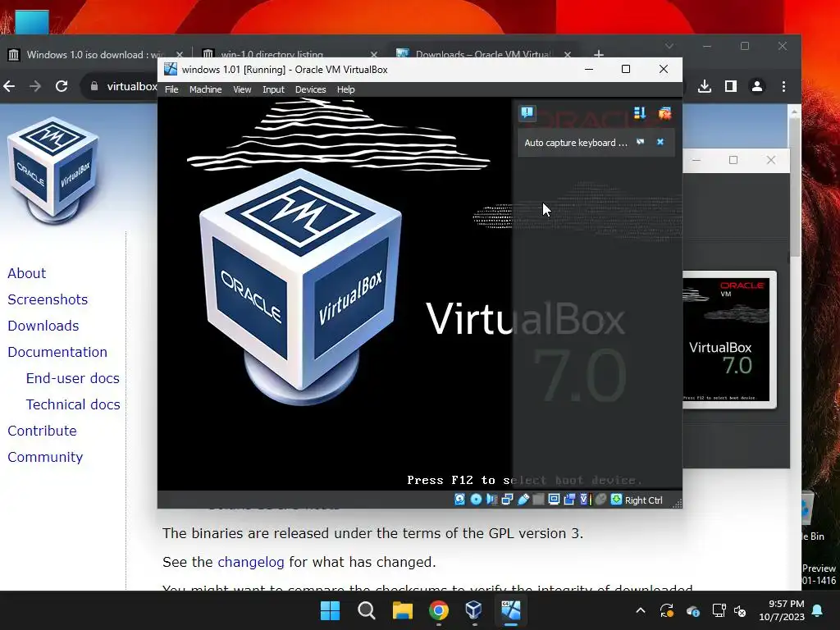Open the browser profile icon
The width and height of the screenshot is (840, 630).
pos(757,86)
